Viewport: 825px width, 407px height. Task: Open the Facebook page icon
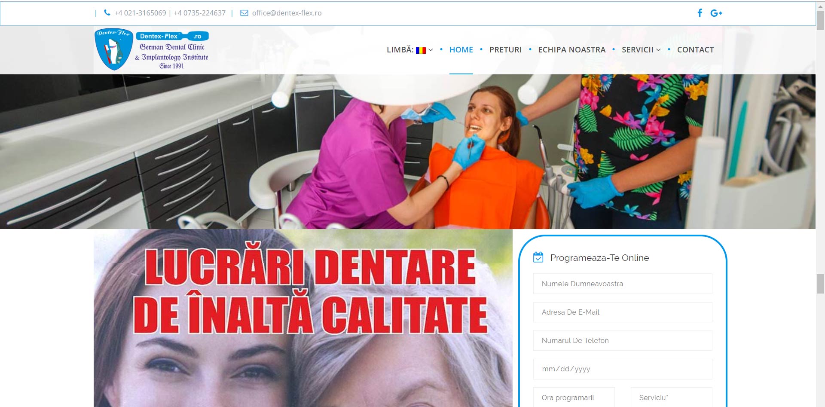pyautogui.click(x=700, y=13)
